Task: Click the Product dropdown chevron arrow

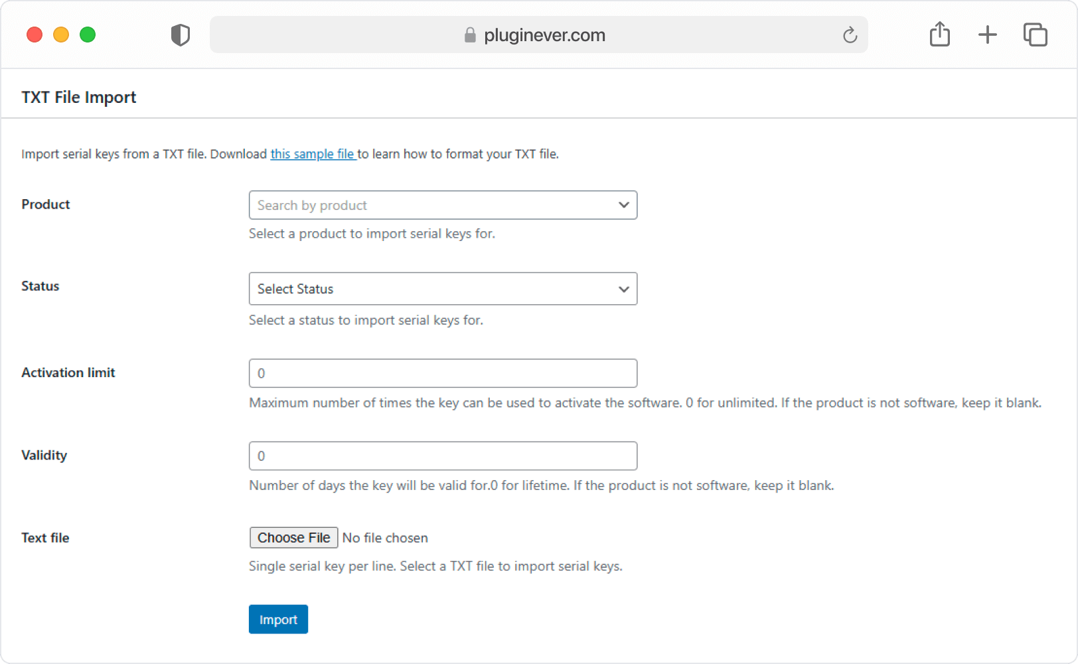Action: [624, 205]
